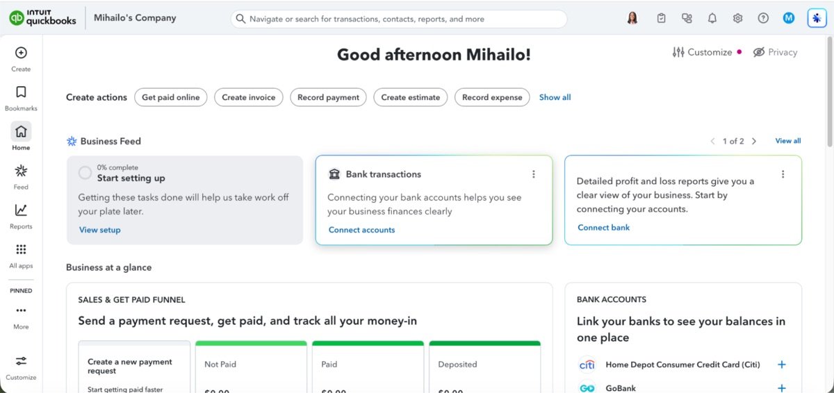Screen dimensions: 834x393
Task: Expand the More ellipsis in sidebar
Action: 21,310
